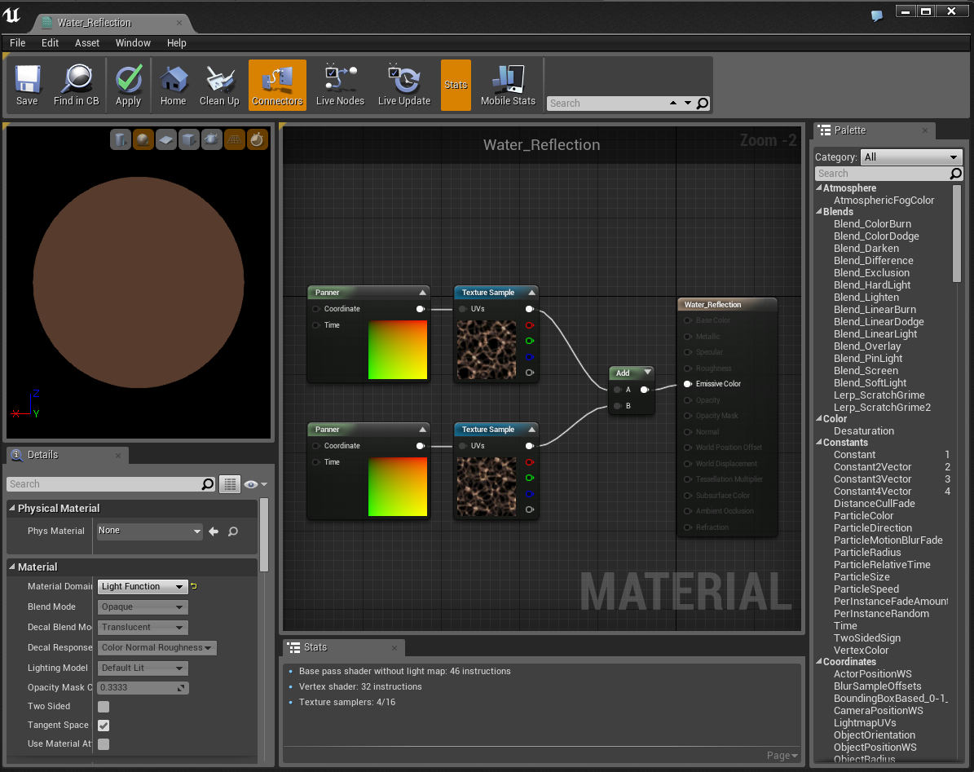Open property matrix grid icon in Details
Screen dimensions: 974x772
point(229,483)
